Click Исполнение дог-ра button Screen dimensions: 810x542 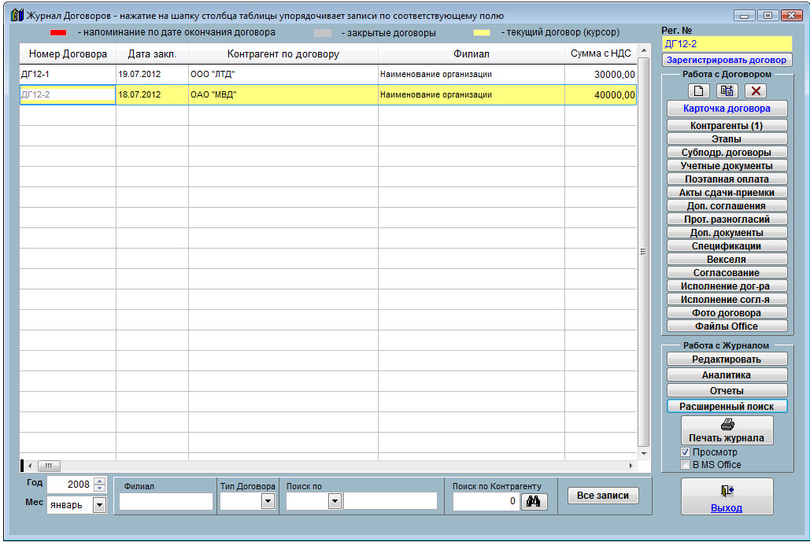(727, 286)
